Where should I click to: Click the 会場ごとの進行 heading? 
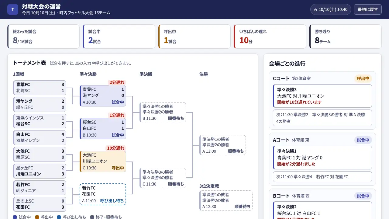[x=287, y=64]
